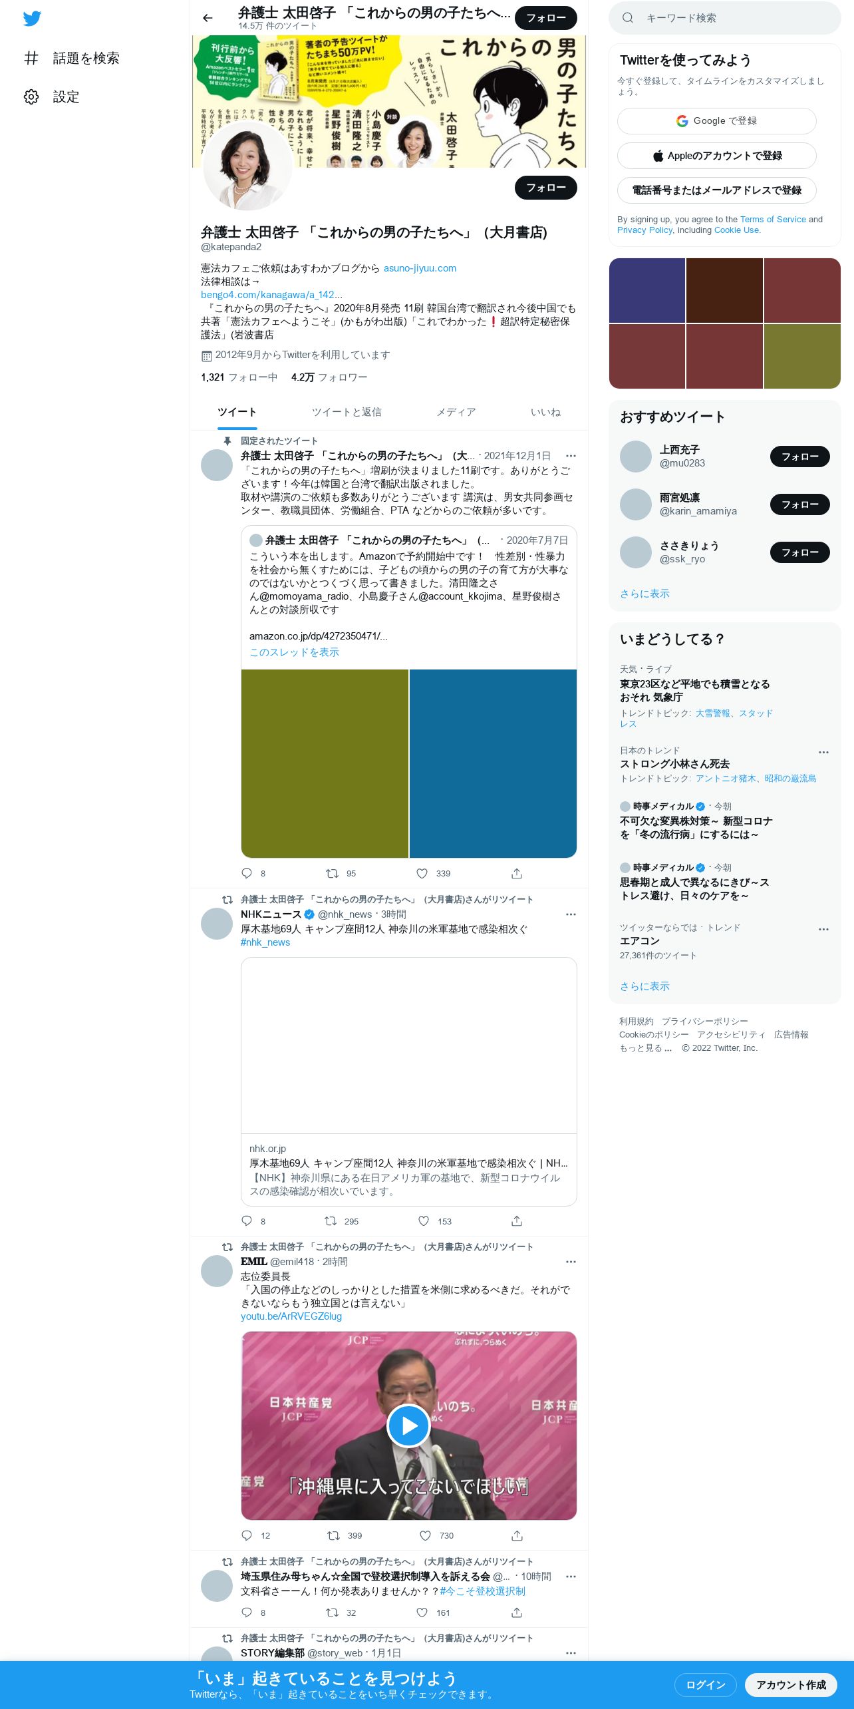
Task: Open the #nhk_news hashtag
Action: click(x=265, y=942)
